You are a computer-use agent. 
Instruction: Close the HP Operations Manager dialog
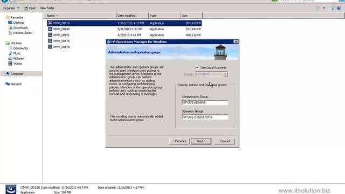tap(236, 41)
